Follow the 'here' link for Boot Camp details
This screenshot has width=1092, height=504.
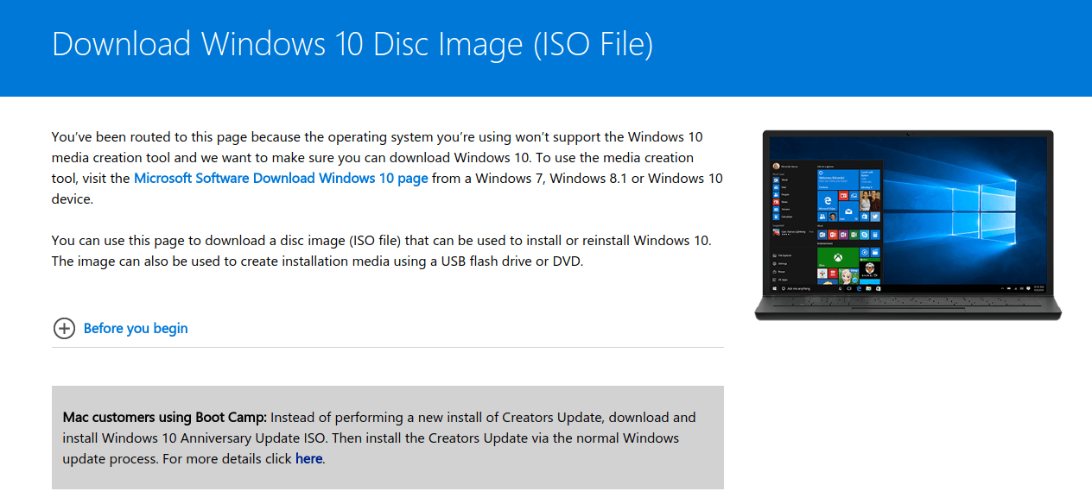308,459
